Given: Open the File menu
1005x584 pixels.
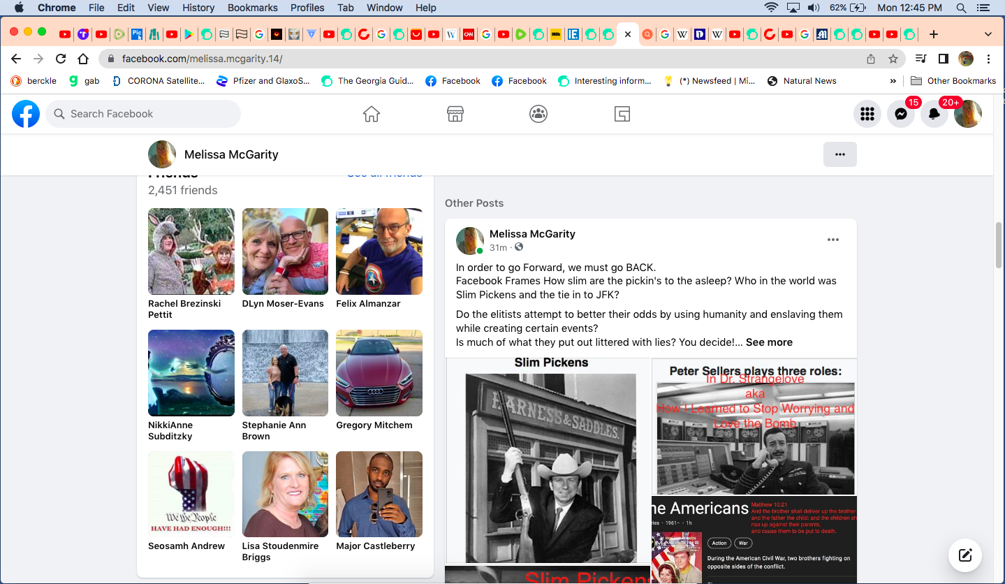Looking at the screenshot, I should pyautogui.click(x=96, y=8).
